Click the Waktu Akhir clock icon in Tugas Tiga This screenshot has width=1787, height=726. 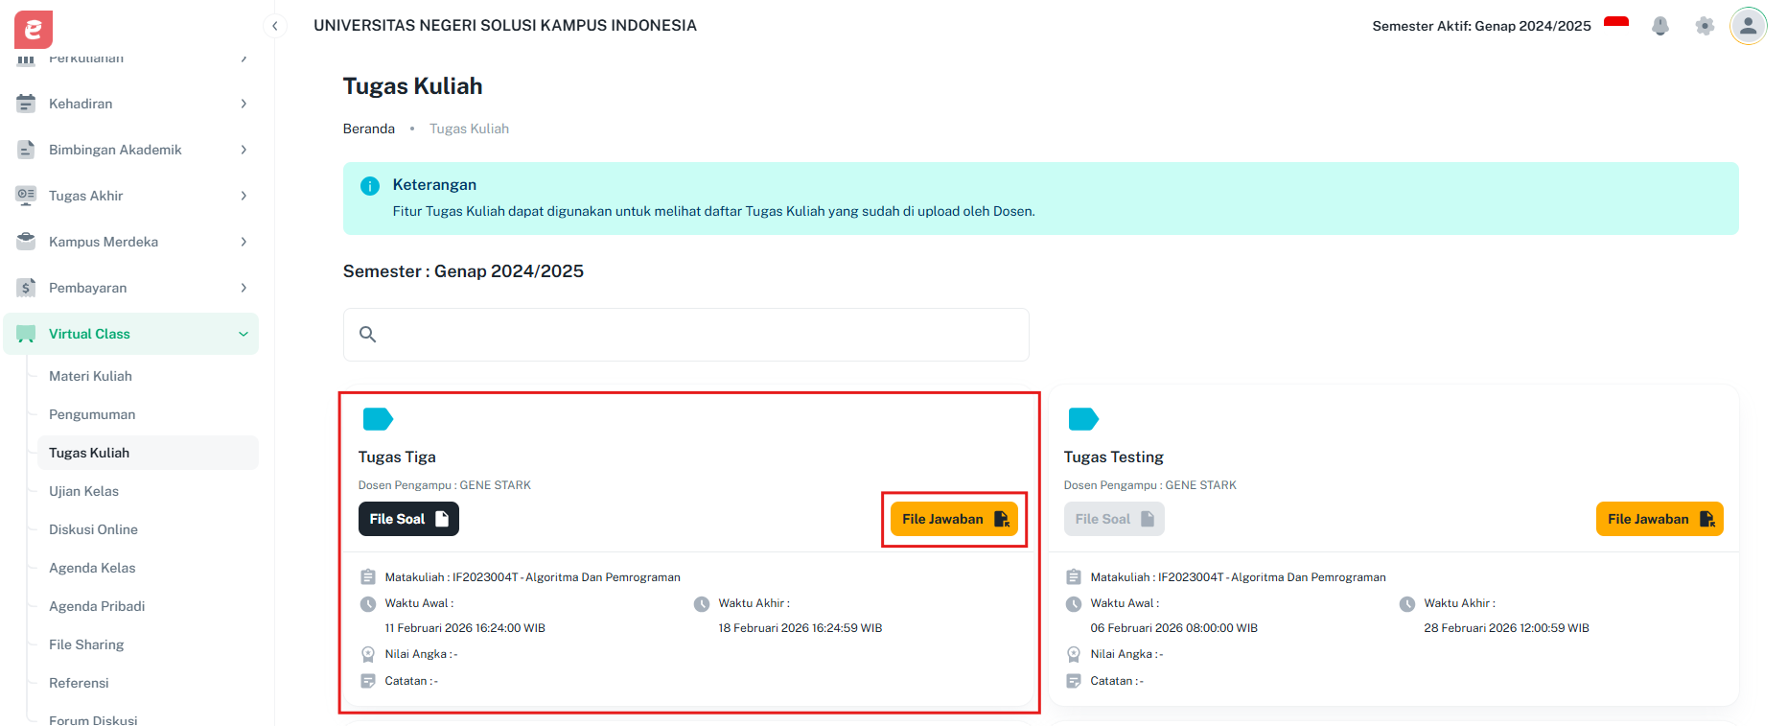click(702, 604)
